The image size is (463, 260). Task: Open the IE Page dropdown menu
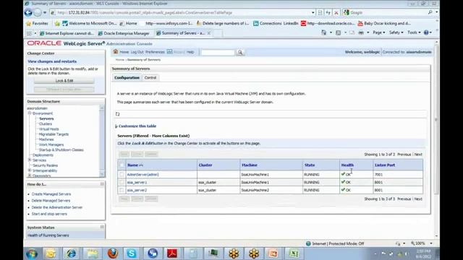(378, 32)
